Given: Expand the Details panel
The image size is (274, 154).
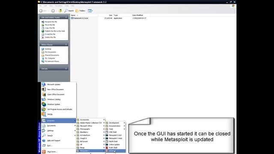Looking at the screenshot, I should [x=66, y=69].
